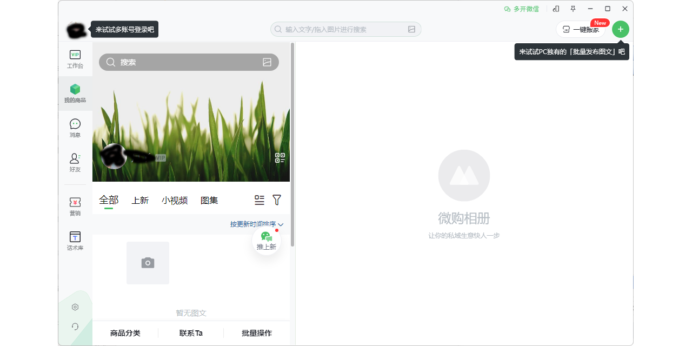The image size is (692, 346).
Task: Click the image icon in the gray 搜索 bar
Action: point(267,62)
